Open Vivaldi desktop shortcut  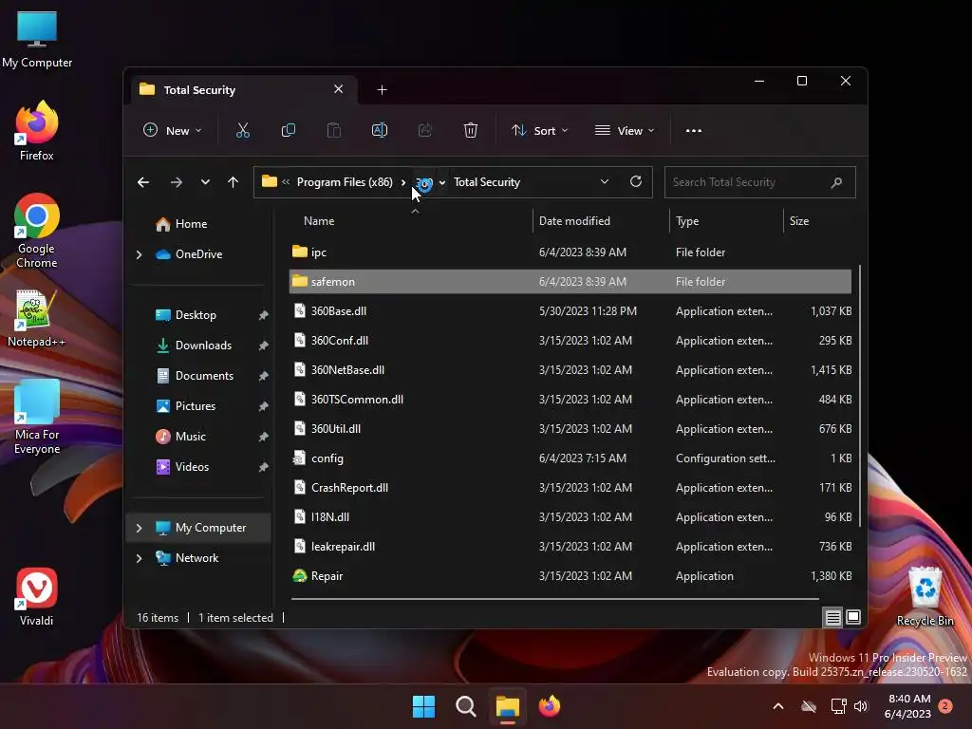pyautogui.click(x=37, y=596)
